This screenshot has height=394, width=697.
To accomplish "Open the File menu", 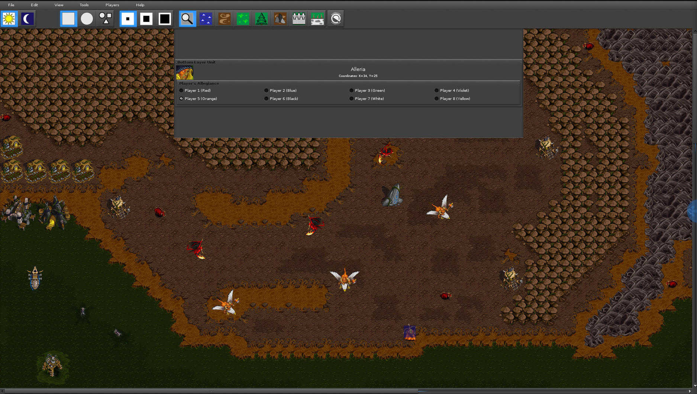I will (x=11, y=5).
